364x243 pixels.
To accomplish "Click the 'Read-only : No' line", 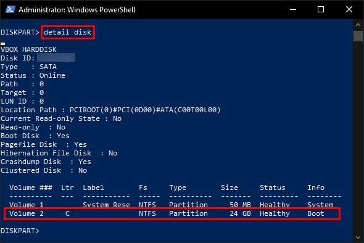I will (x=33, y=127).
